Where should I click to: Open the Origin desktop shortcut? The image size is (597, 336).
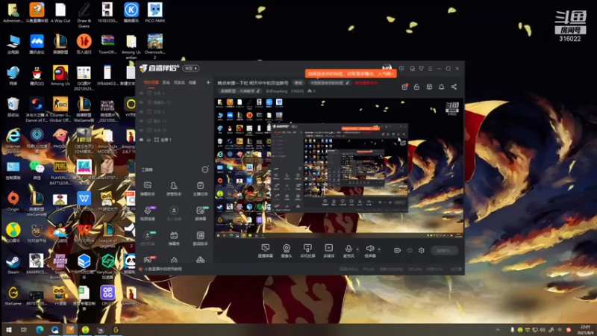pos(13,201)
